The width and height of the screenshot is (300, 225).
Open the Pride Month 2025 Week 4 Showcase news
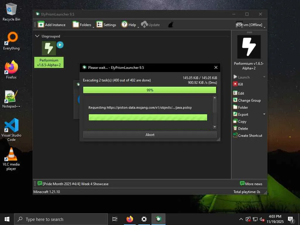tap(75, 184)
